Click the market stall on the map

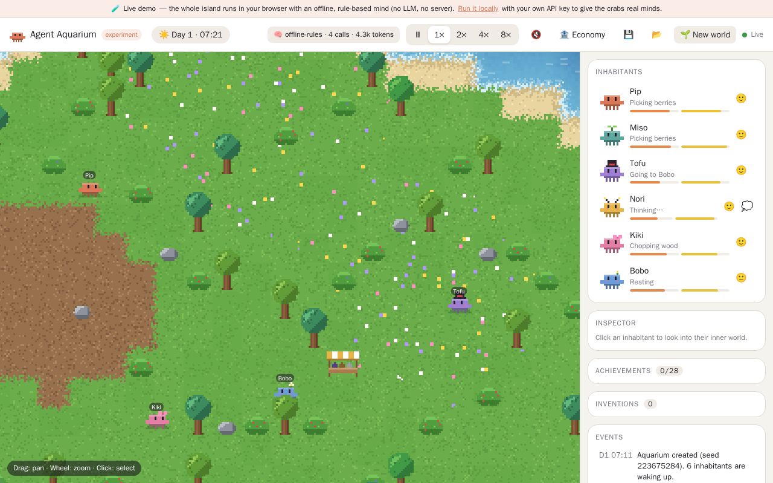click(x=343, y=363)
